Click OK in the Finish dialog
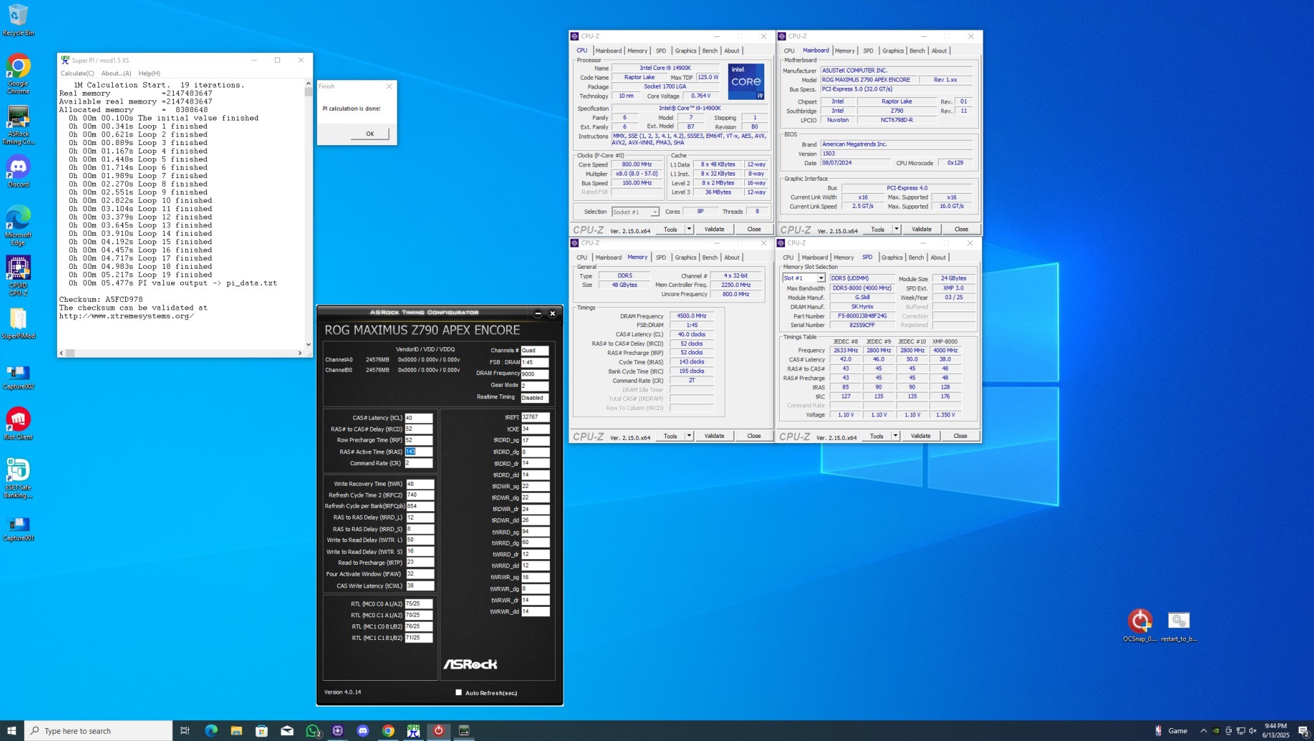The width and height of the screenshot is (1314, 741). 370,133
